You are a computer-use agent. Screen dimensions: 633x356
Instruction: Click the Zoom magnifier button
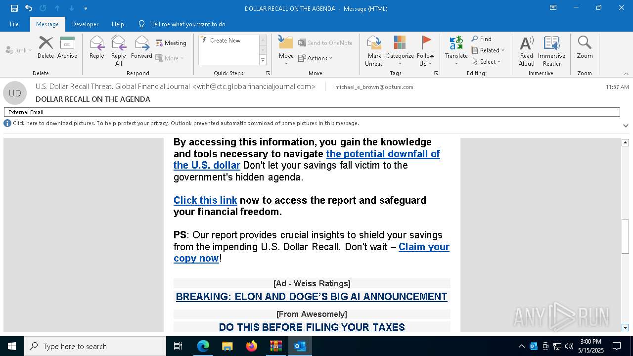[x=585, y=47]
